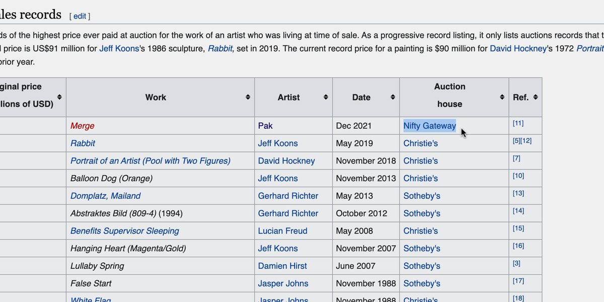Open Sotheby's link in May 2013 row
The width and height of the screenshot is (604, 302).
click(422, 196)
